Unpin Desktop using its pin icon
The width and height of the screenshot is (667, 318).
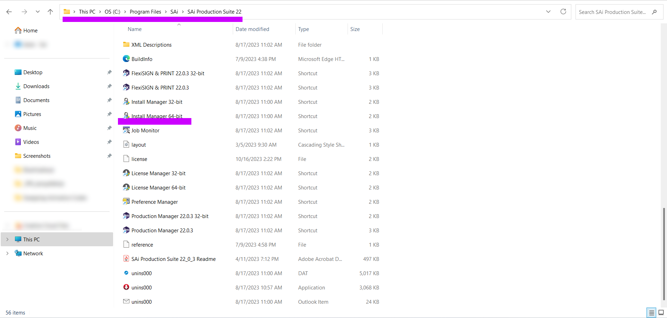click(109, 72)
